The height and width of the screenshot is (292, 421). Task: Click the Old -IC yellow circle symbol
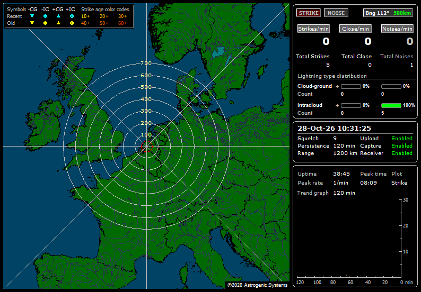point(45,23)
